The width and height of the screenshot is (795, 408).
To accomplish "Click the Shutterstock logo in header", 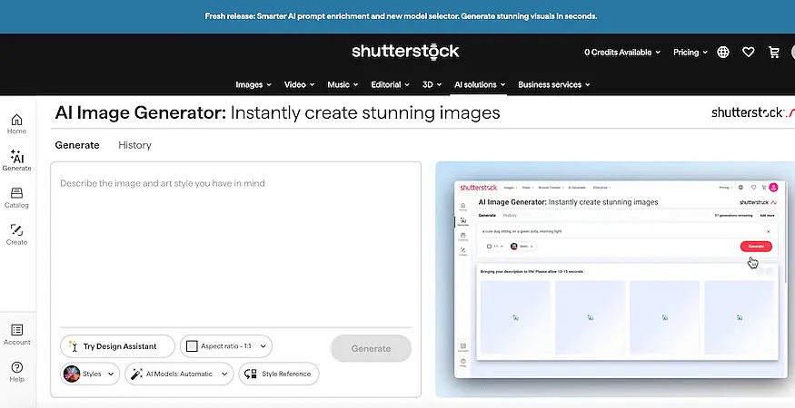I will 405,52.
